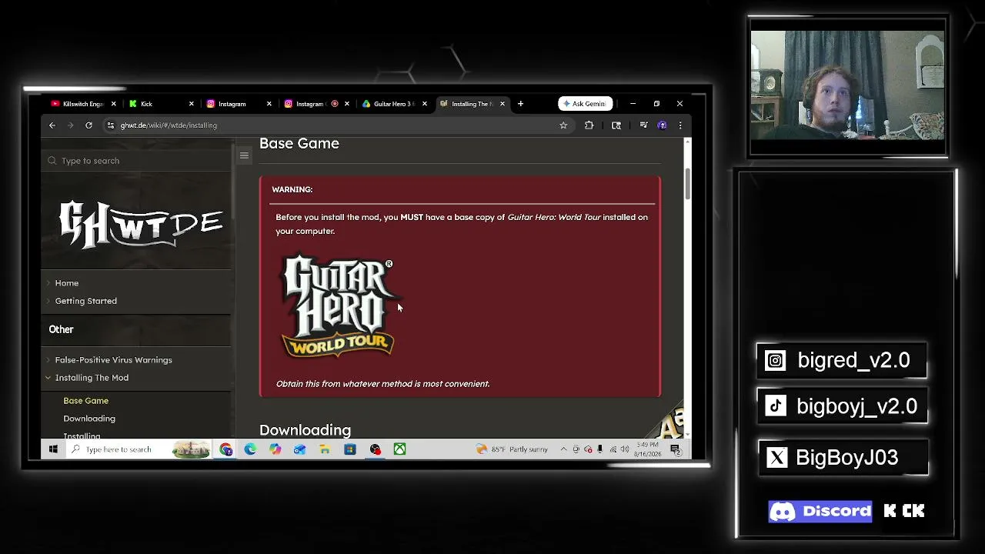Image resolution: width=985 pixels, height=554 pixels.
Task: Open the weather widget showing Partly sunny
Action: tap(513, 449)
